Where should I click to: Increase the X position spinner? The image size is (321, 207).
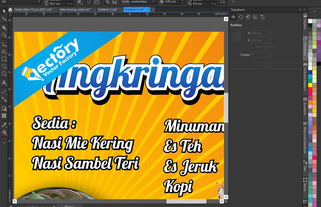269,32
